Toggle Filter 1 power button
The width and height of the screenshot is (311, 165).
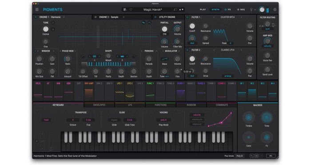(x=187, y=17)
